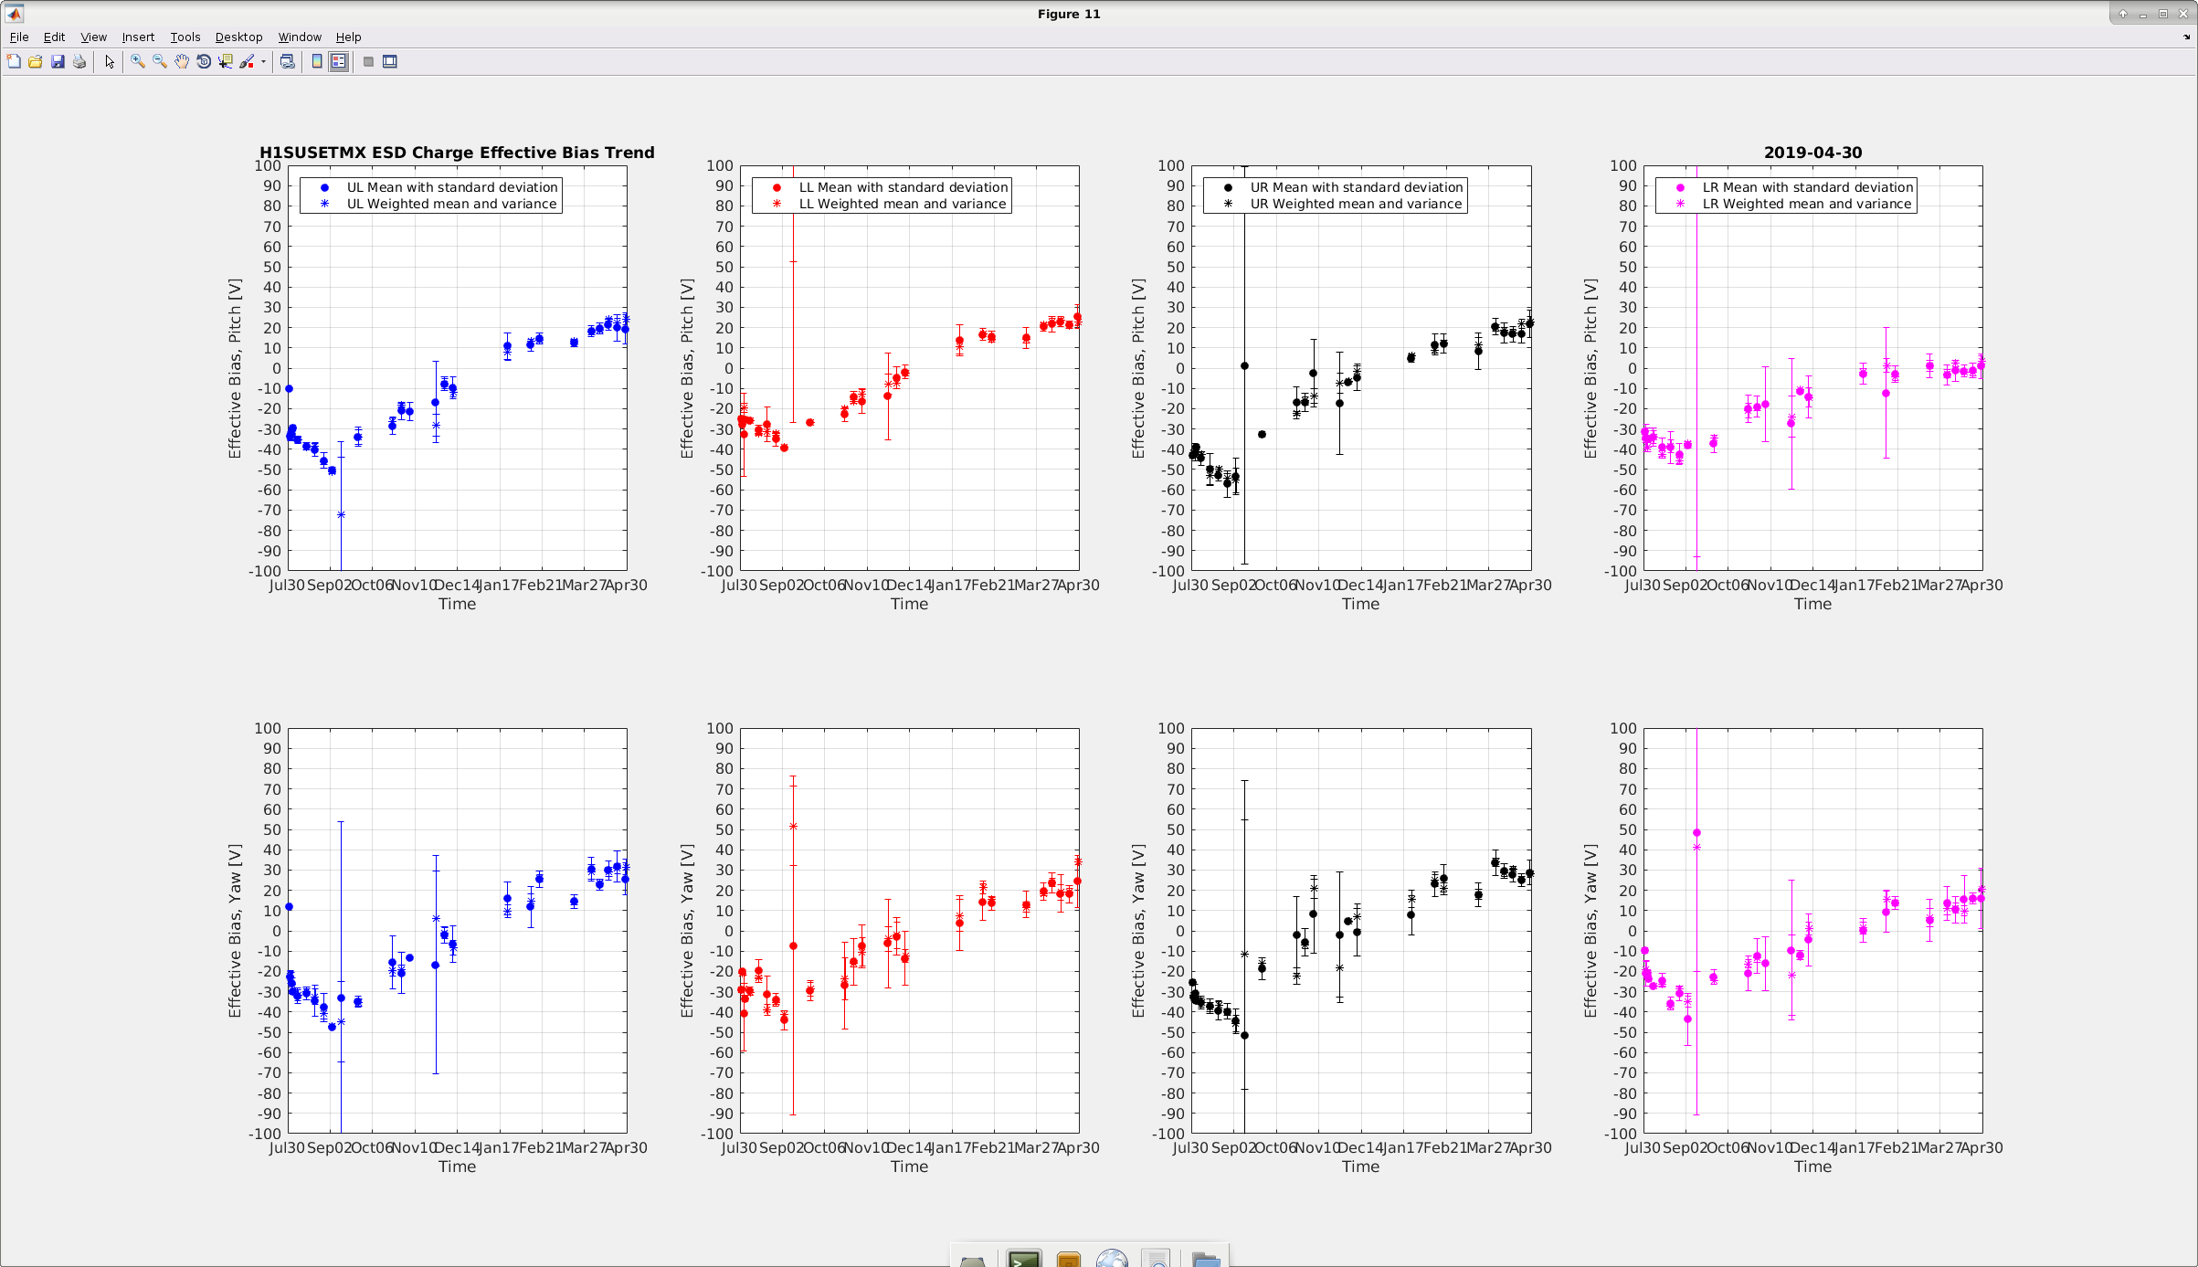Screen dimensions: 2198x1267
Task: Launch the terminal from the bottom panel
Action: (1024, 1258)
